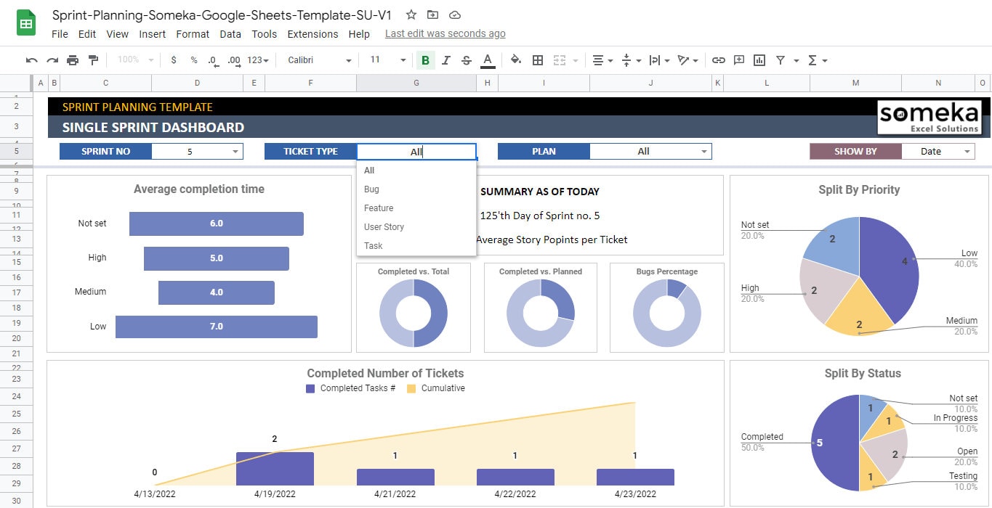Screen dimensions: 992x508
Task: Open the Extensions menu
Action: (312, 33)
